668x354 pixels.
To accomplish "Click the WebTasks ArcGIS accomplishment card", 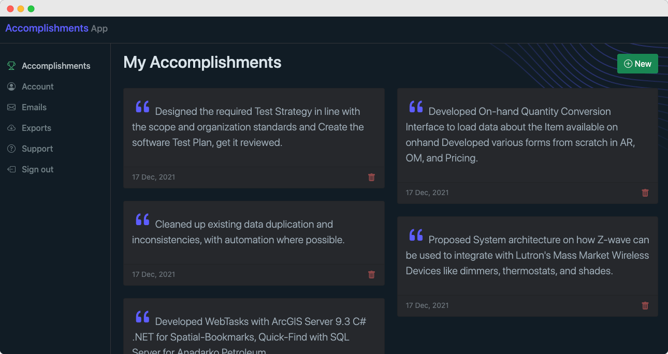I will [253, 326].
